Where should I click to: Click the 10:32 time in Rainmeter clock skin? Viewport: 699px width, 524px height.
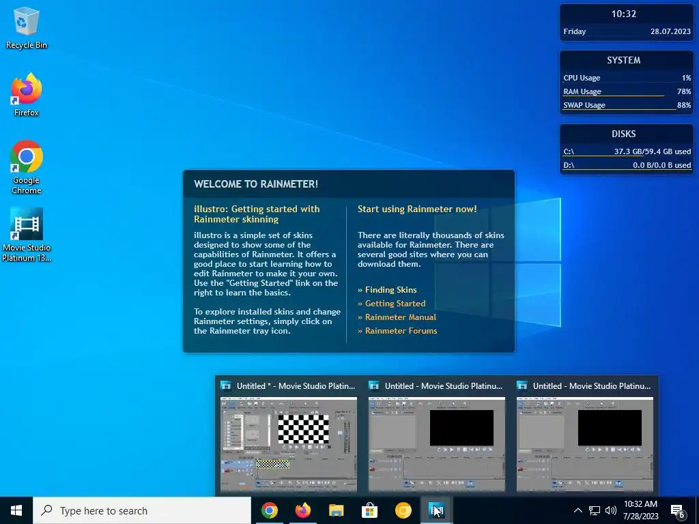point(624,14)
